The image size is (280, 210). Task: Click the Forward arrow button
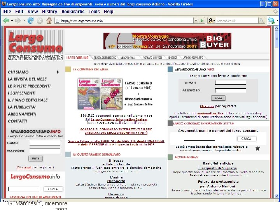coord(17,21)
